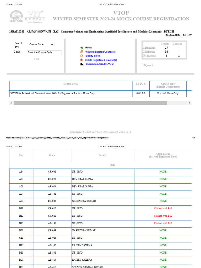Click the Find button
This screenshot has height=268, width=201.
(x=37, y=59)
